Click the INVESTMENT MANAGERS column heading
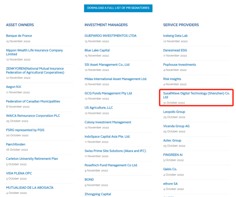Viewport: 236px width, 197px height. click(x=106, y=25)
